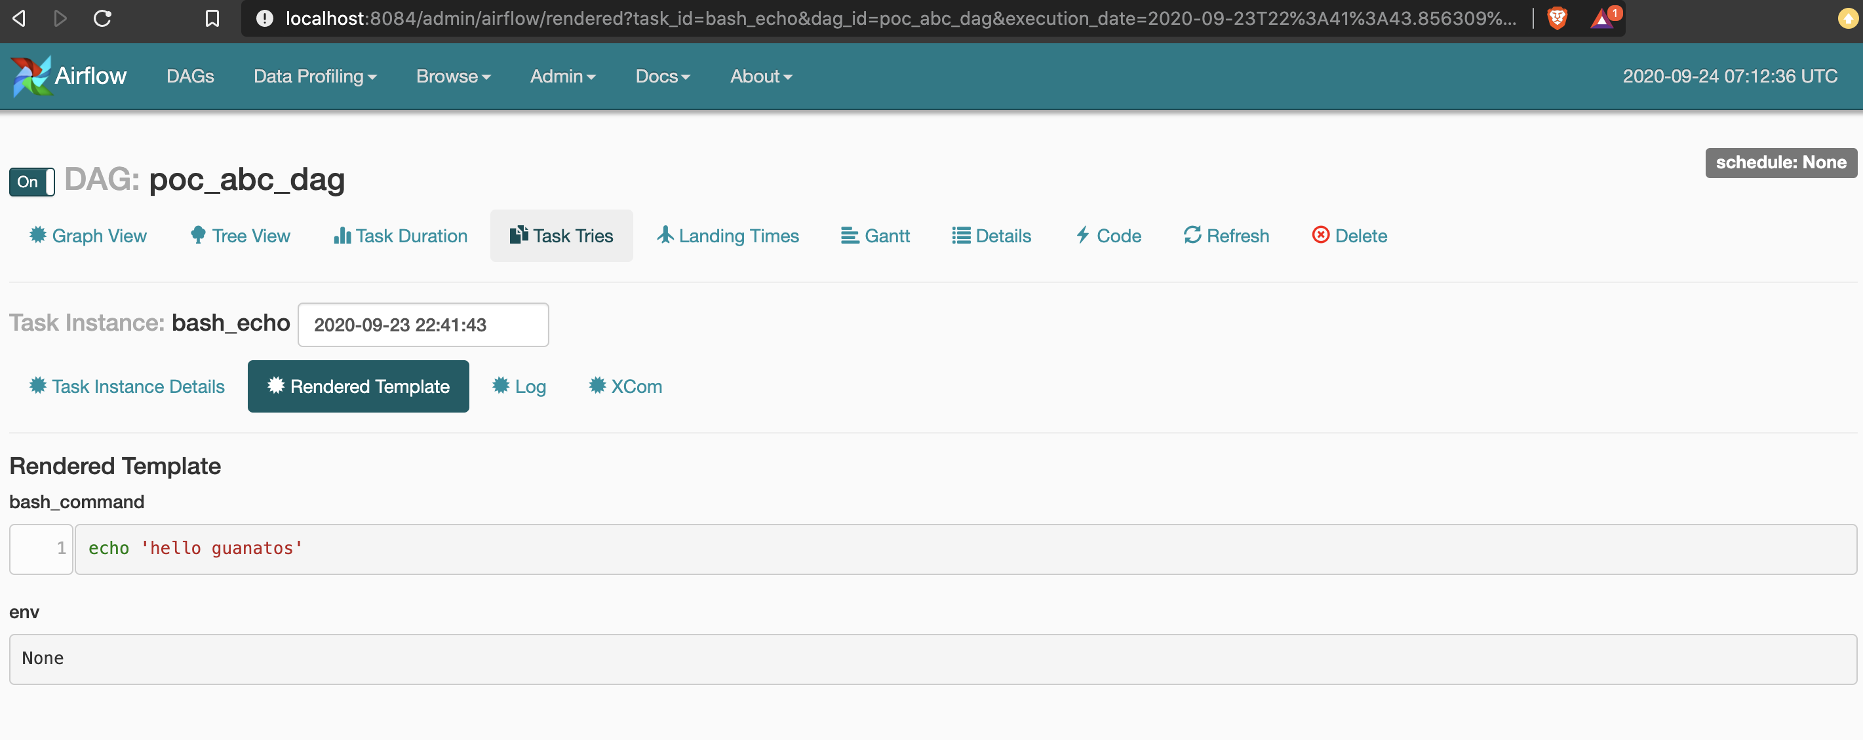Open Brave rewards triangle icon

pos(1601,18)
